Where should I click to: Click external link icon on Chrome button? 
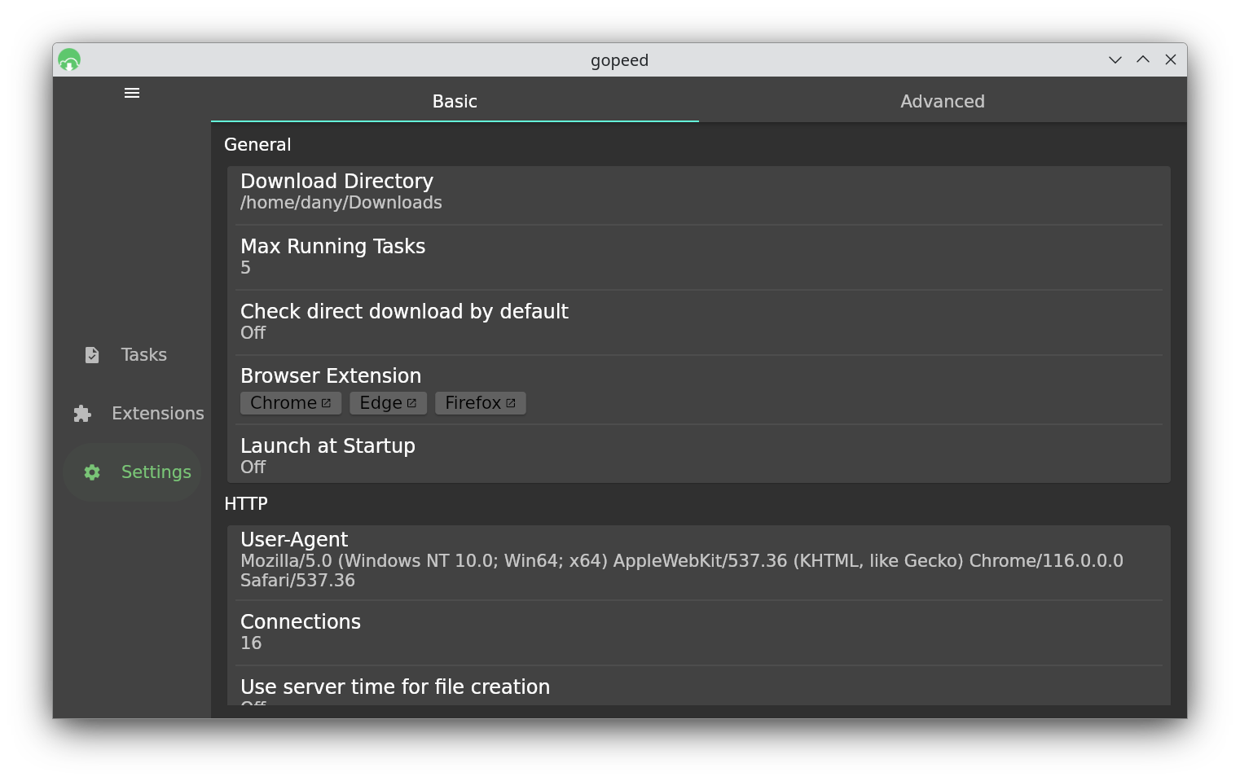(326, 403)
